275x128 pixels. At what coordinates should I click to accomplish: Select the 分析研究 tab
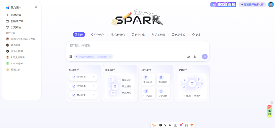click(x=118, y=35)
